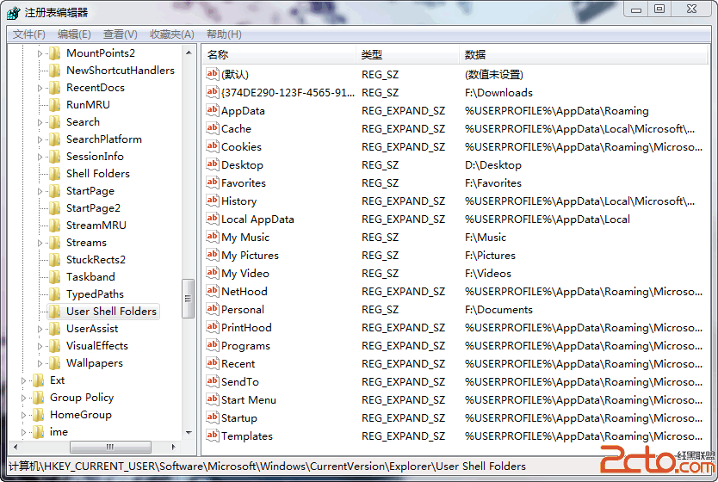Expand the Ext key
The image size is (718, 482).
(23, 380)
